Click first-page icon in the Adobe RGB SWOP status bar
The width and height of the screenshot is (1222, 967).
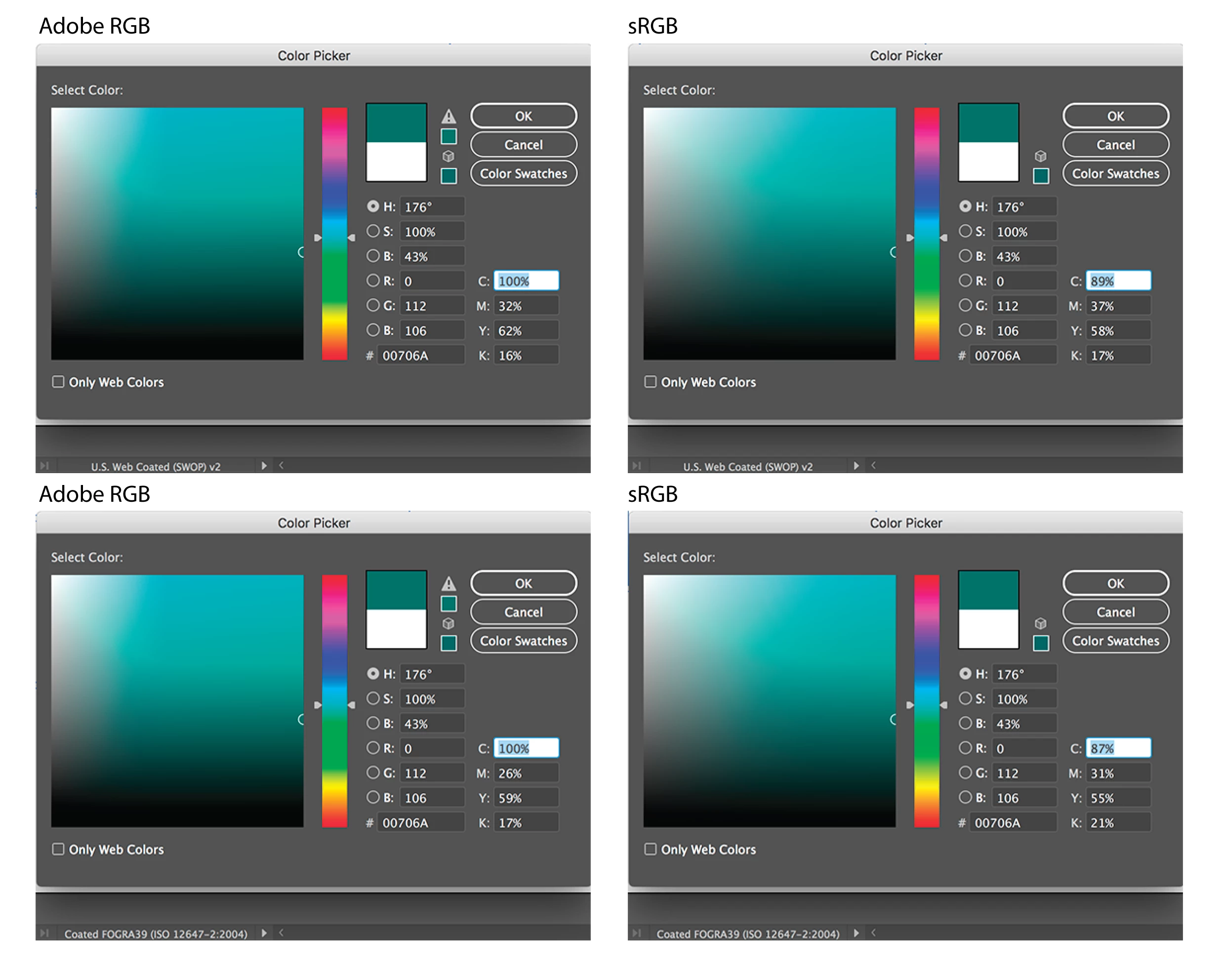[44, 465]
